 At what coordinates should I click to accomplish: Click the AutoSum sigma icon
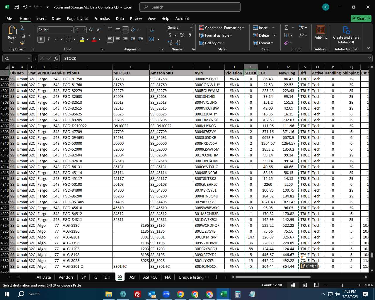[287, 28]
